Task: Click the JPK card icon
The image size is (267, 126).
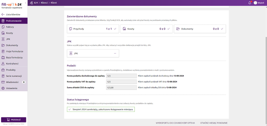Action: 71,53
